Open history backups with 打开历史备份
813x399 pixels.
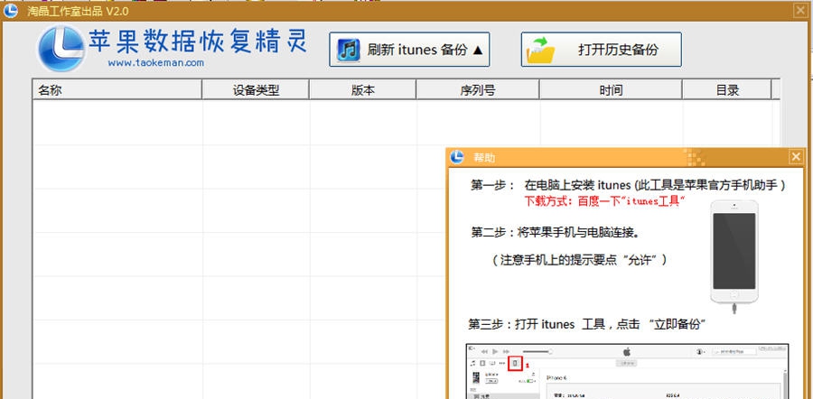[x=601, y=50]
